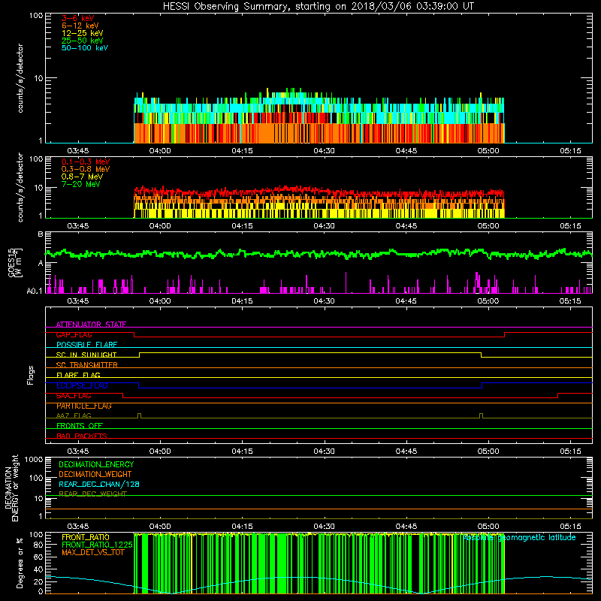601x601 pixels.
Task: Click the BAD_PACKETS flag label
Action: pyautogui.click(x=82, y=436)
